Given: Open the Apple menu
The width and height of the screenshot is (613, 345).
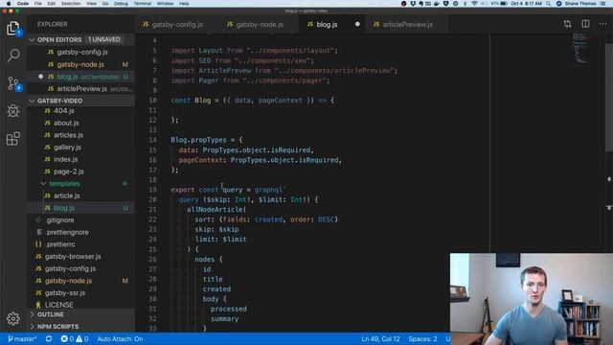Looking at the screenshot, I should [x=9, y=4].
